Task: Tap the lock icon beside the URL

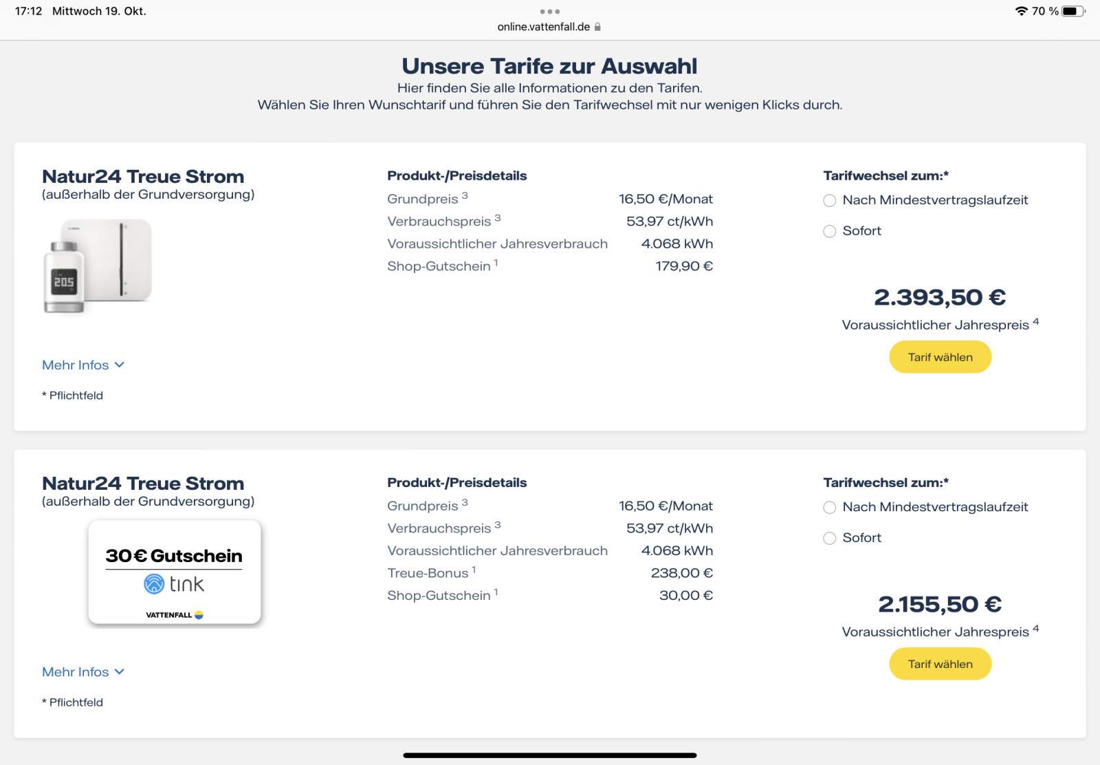Action: pos(597,27)
